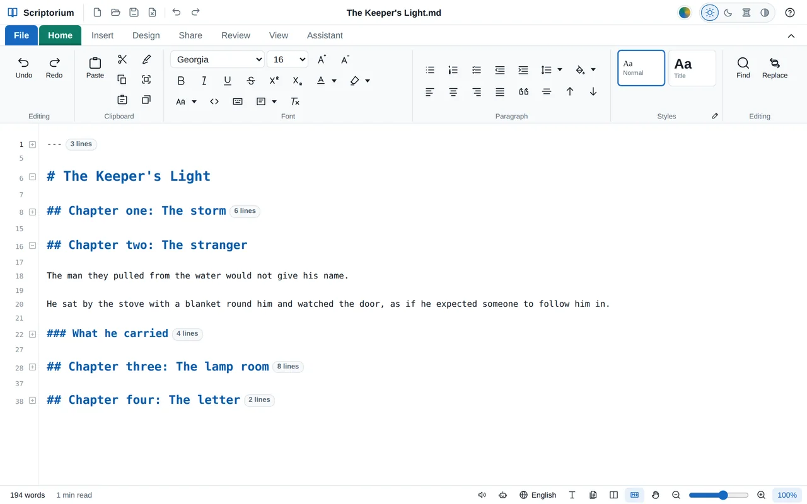Viewport: 807px width, 504px height.
Task: Open the font size 16 dropdown
Action: pos(287,59)
